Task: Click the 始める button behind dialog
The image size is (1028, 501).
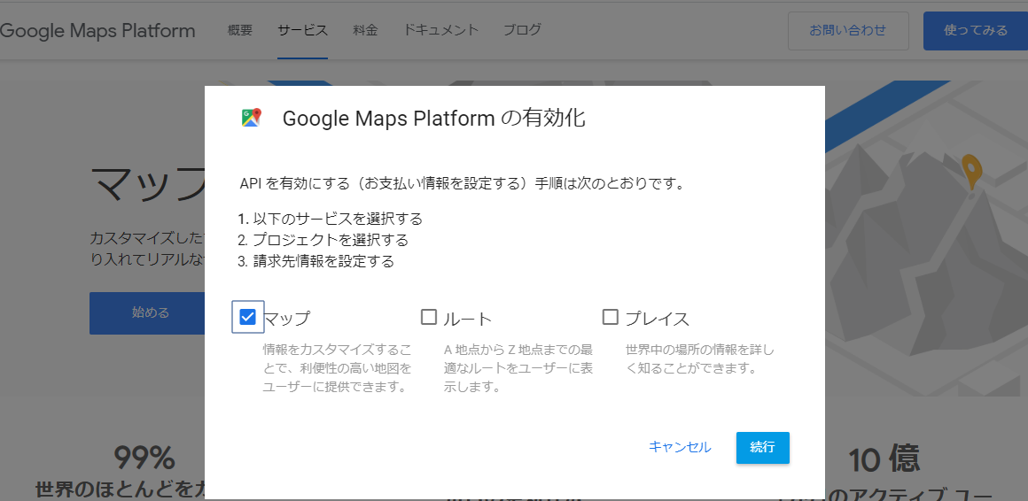Action: tap(147, 313)
